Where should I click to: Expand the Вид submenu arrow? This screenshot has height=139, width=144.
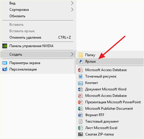click(x=72, y=3)
